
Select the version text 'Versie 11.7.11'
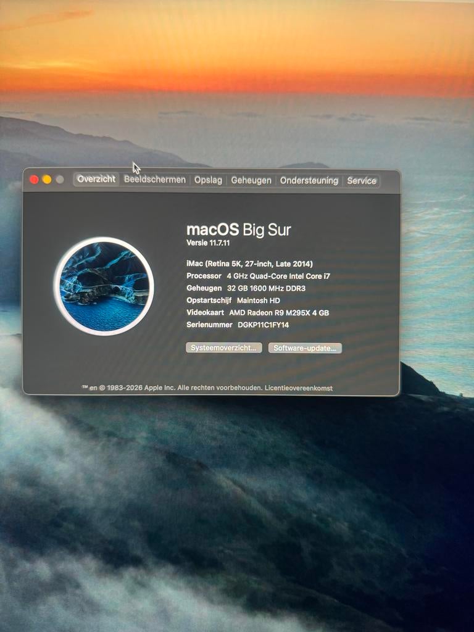[208, 243]
